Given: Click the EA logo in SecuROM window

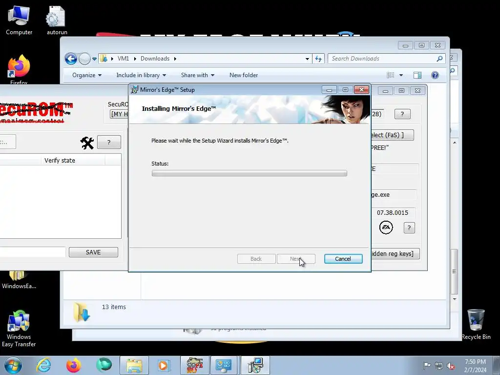Looking at the screenshot, I should click(x=386, y=228).
